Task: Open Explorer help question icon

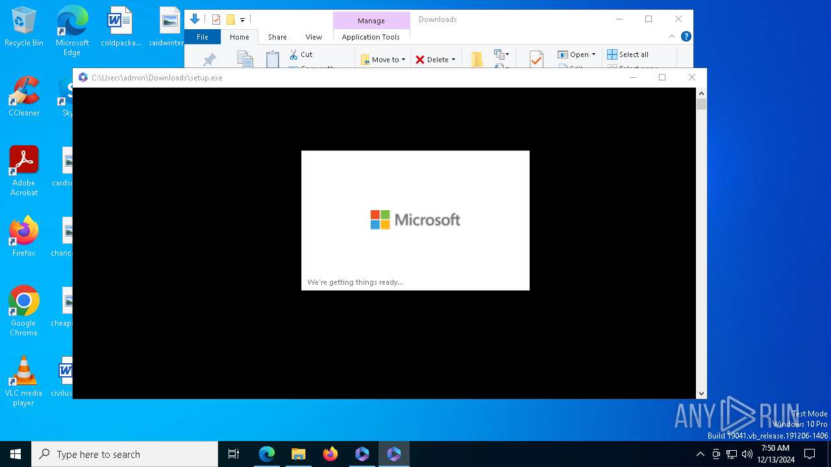Action: coord(686,37)
